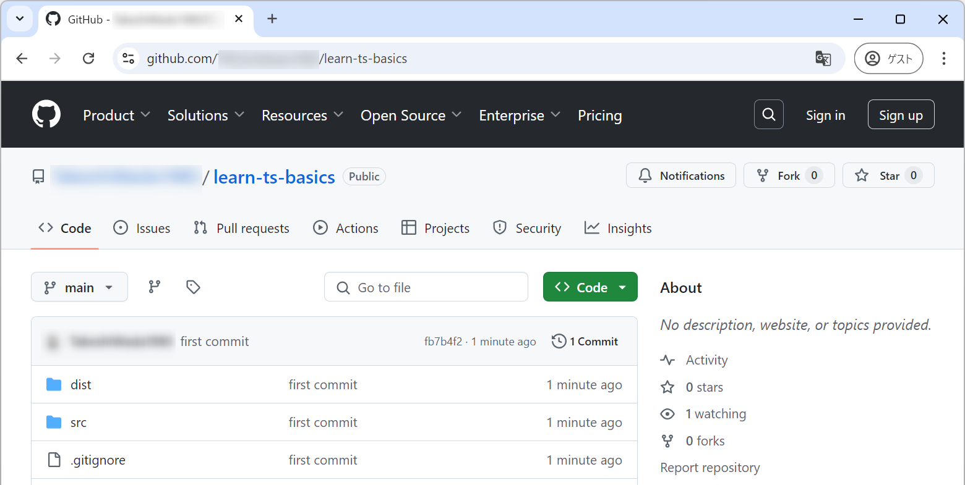Expand the main branch dropdown
The width and height of the screenshot is (965, 485).
click(79, 287)
